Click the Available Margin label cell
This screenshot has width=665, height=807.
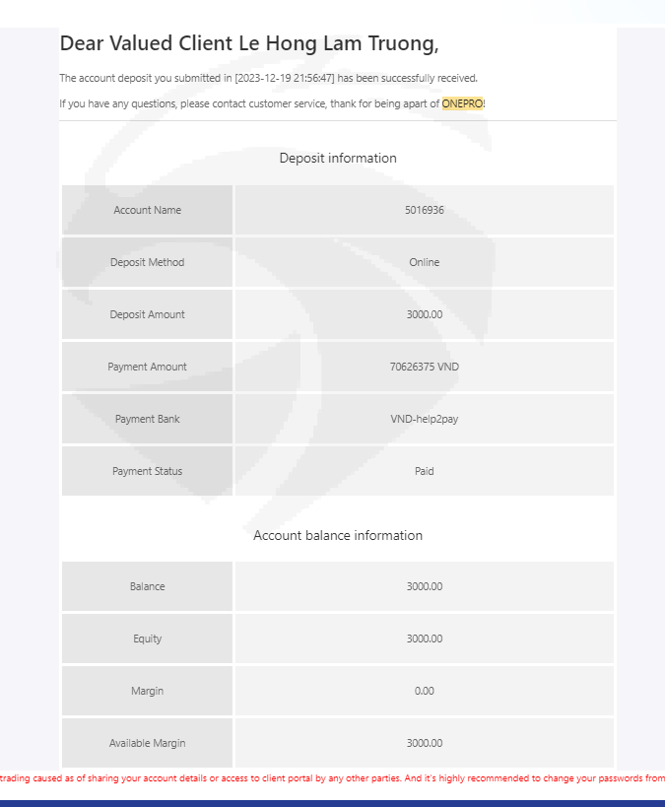click(x=148, y=743)
